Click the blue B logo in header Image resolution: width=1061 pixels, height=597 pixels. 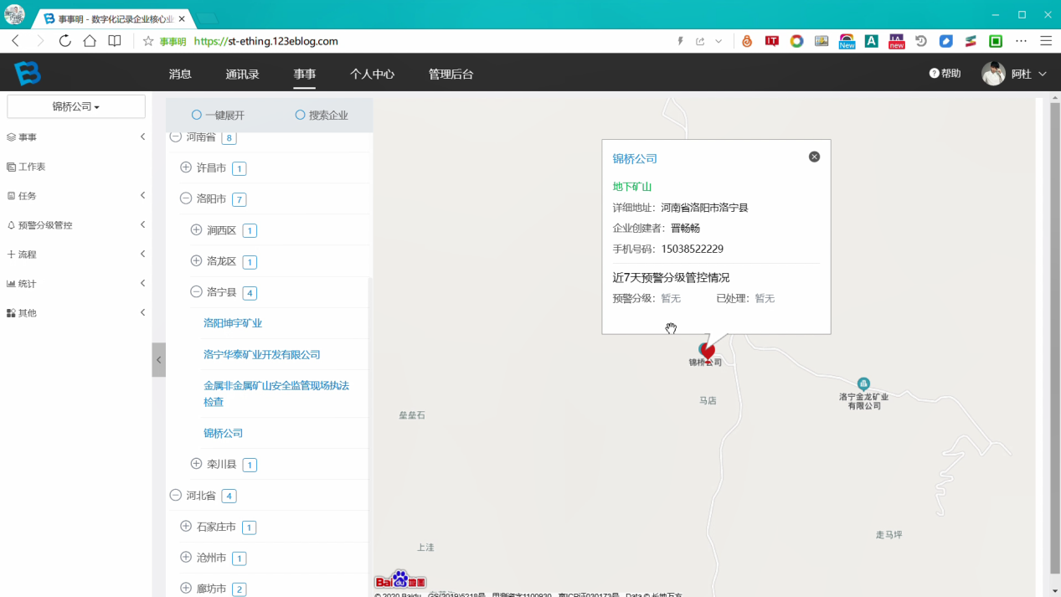pos(28,74)
